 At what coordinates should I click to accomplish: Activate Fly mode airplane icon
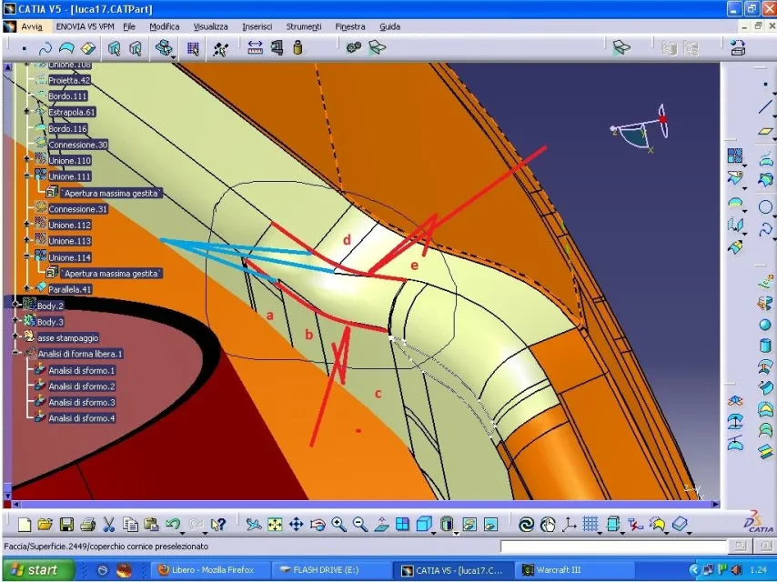254,524
